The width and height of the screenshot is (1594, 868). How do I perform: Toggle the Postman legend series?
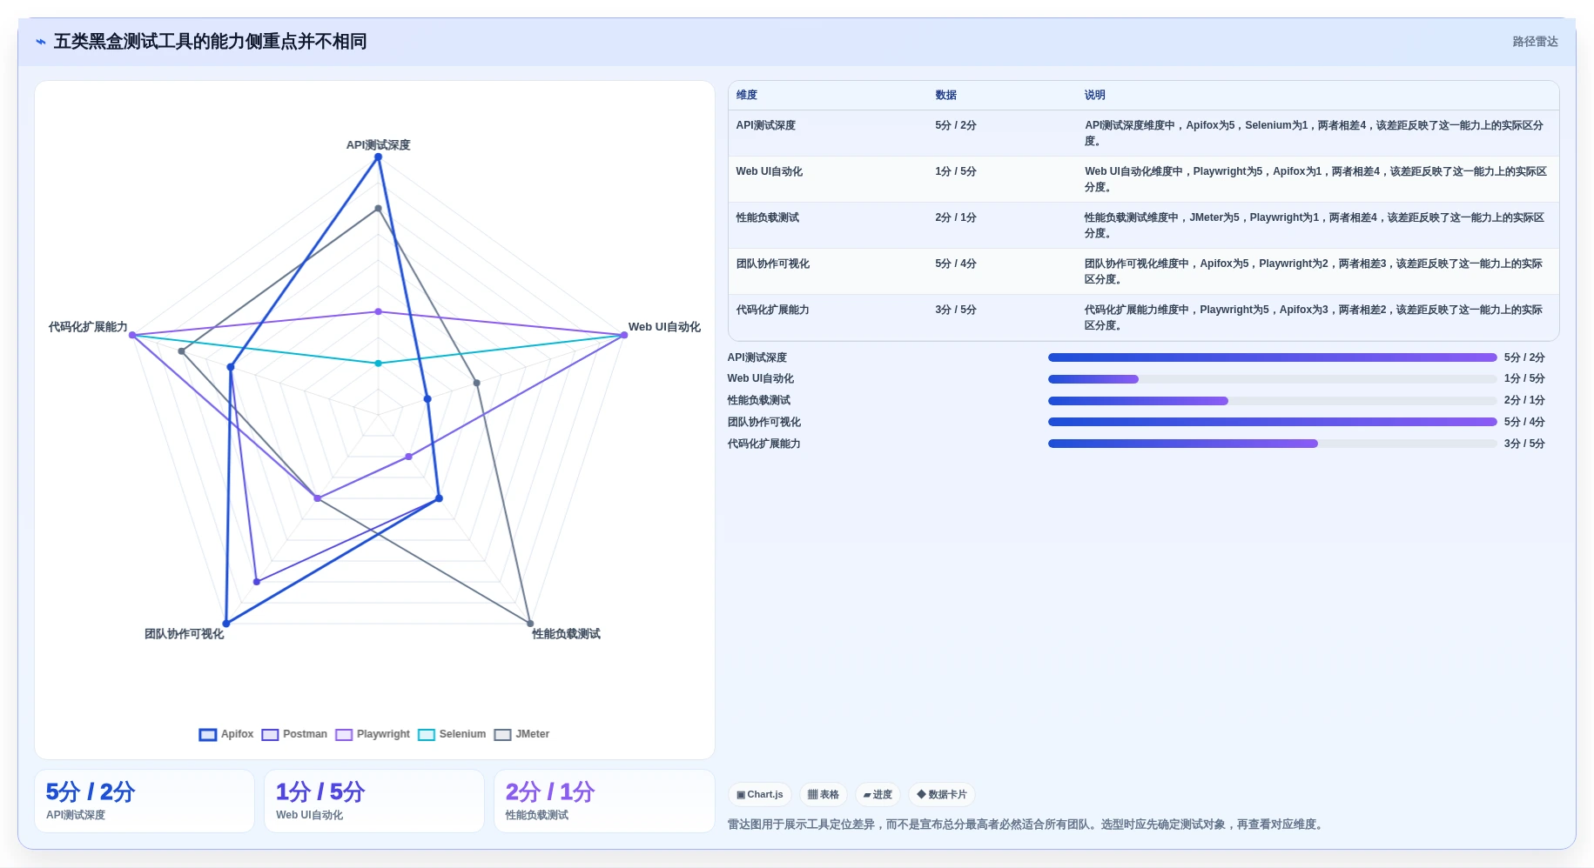(294, 734)
